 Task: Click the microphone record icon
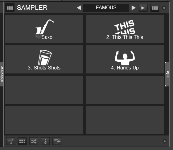point(45,141)
